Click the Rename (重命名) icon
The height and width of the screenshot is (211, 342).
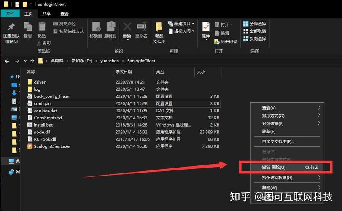[141, 27]
